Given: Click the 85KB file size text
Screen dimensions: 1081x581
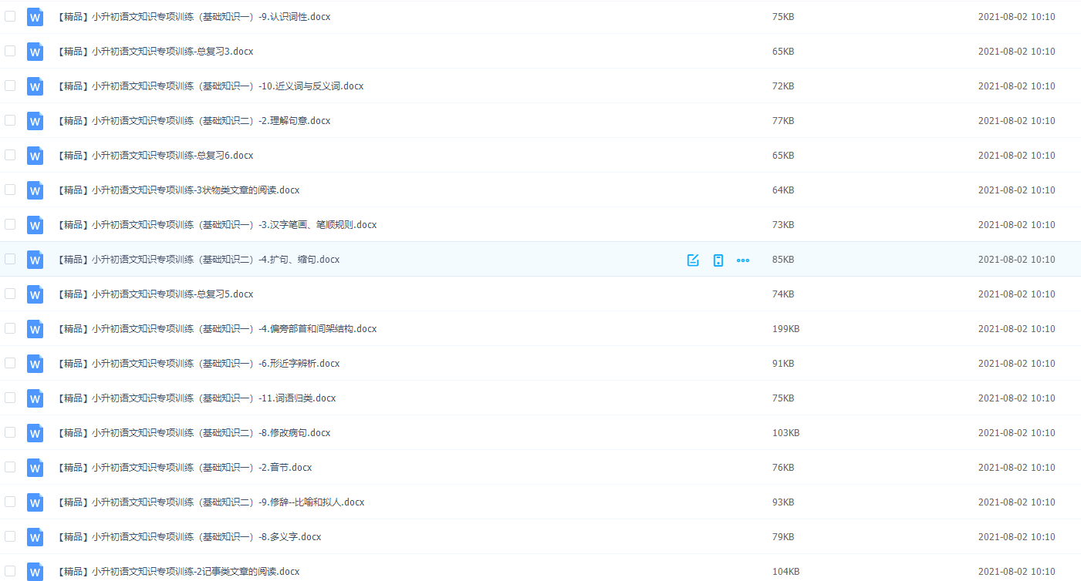Looking at the screenshot, I should pos(782,260).
